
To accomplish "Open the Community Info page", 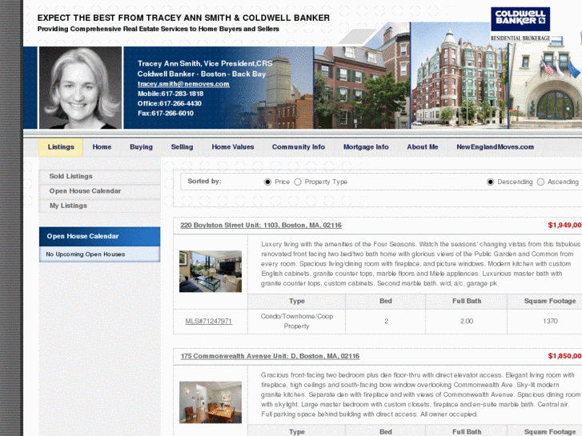I will pyautogui.click(x=299, y=147).
